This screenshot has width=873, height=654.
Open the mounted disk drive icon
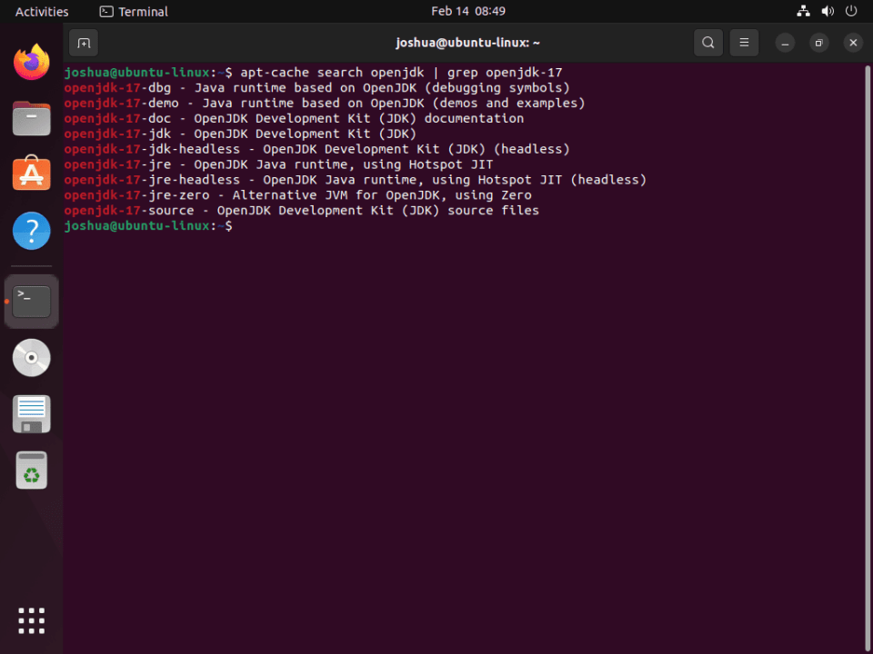31,413
